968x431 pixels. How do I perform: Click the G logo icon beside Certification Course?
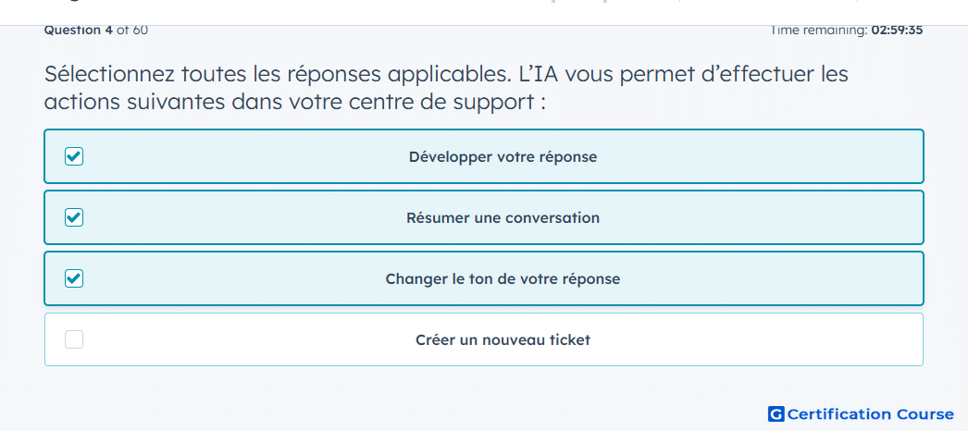[776, 413]
